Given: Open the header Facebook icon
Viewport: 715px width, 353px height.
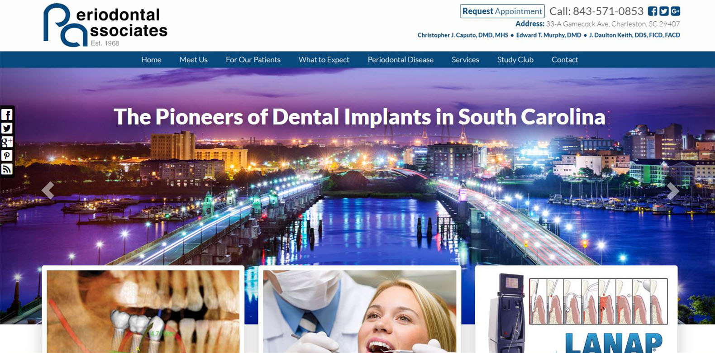Looking at the screenshot, I should click(653, 11).
